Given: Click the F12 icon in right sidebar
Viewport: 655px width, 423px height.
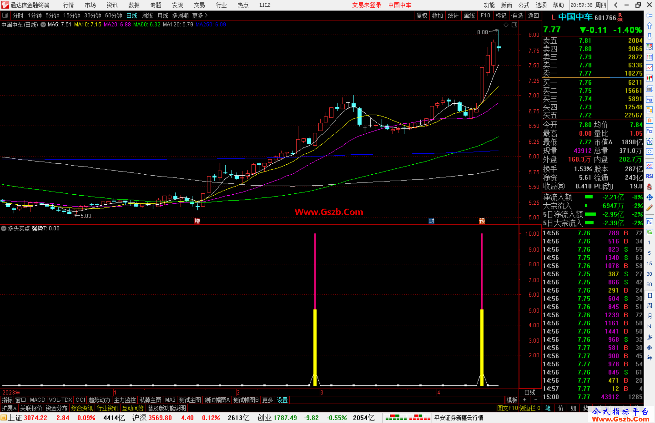Looking at the screenshot, I should (x=649, y=131).
